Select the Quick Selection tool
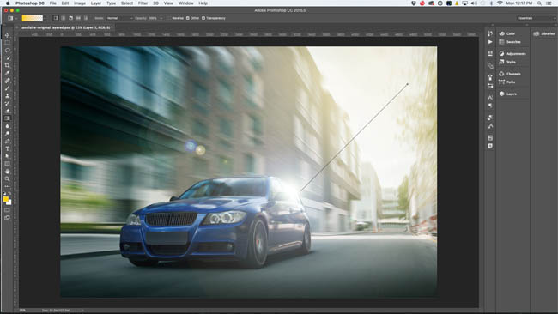Screen dimensions: 558x314 [x=7, y=58]
